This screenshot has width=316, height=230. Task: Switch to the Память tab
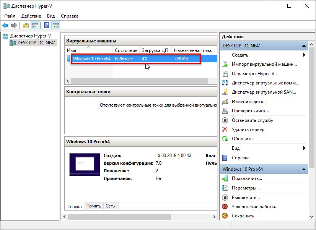click(x=94, y=206)
